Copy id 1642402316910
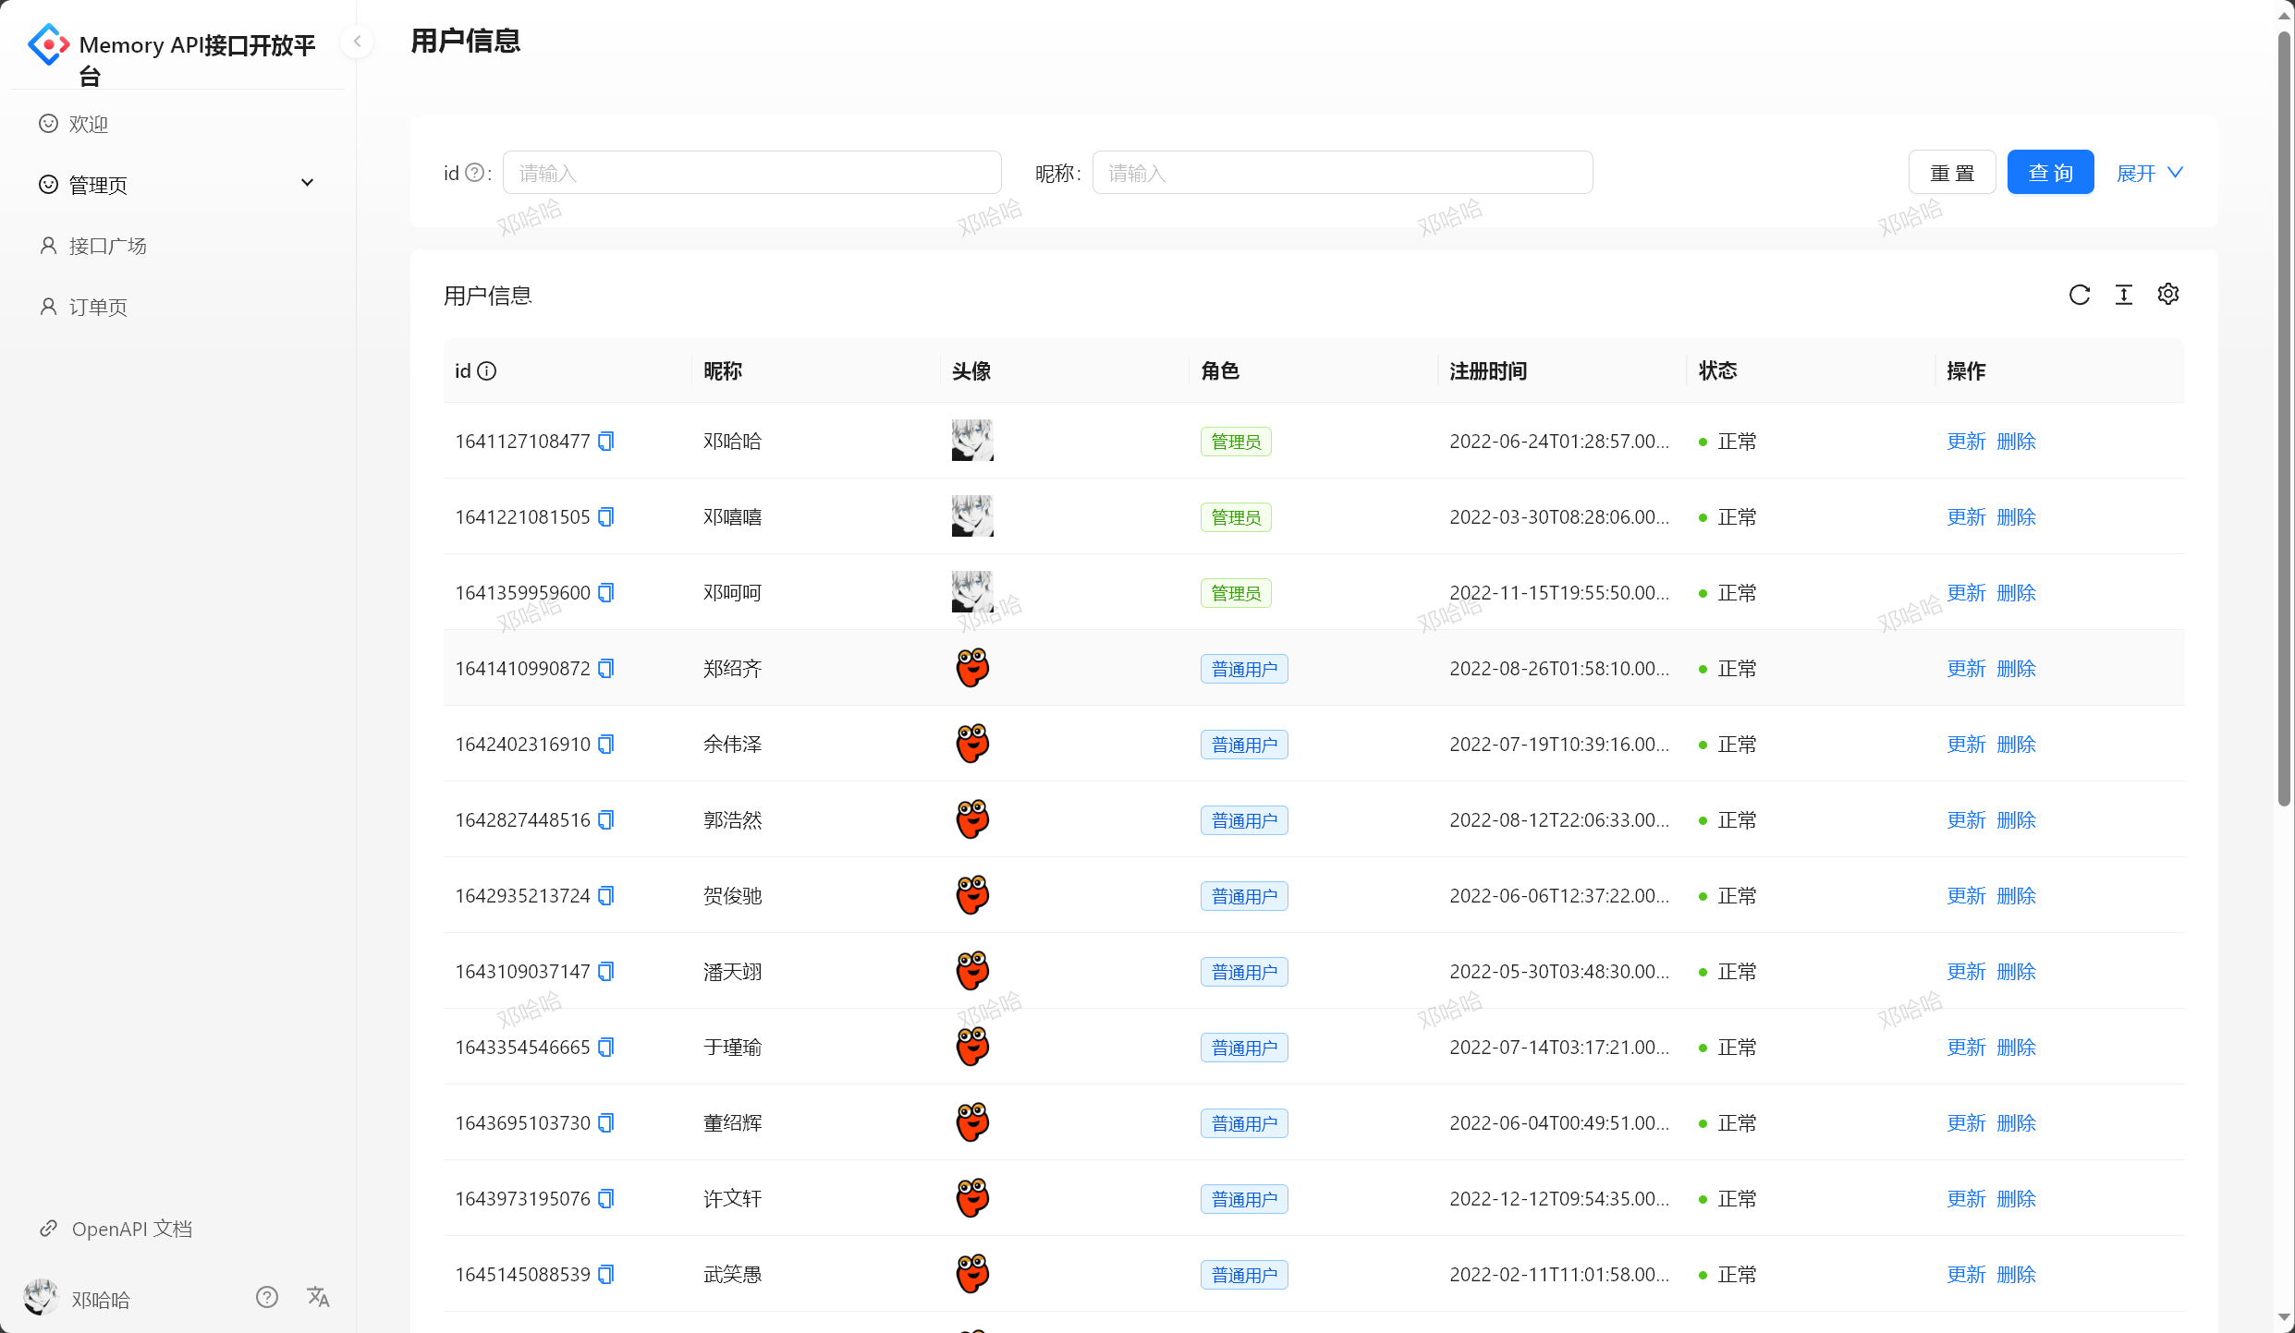Image resolution: width=2295 pixels, height=1333 pixels. click(606, 745)
